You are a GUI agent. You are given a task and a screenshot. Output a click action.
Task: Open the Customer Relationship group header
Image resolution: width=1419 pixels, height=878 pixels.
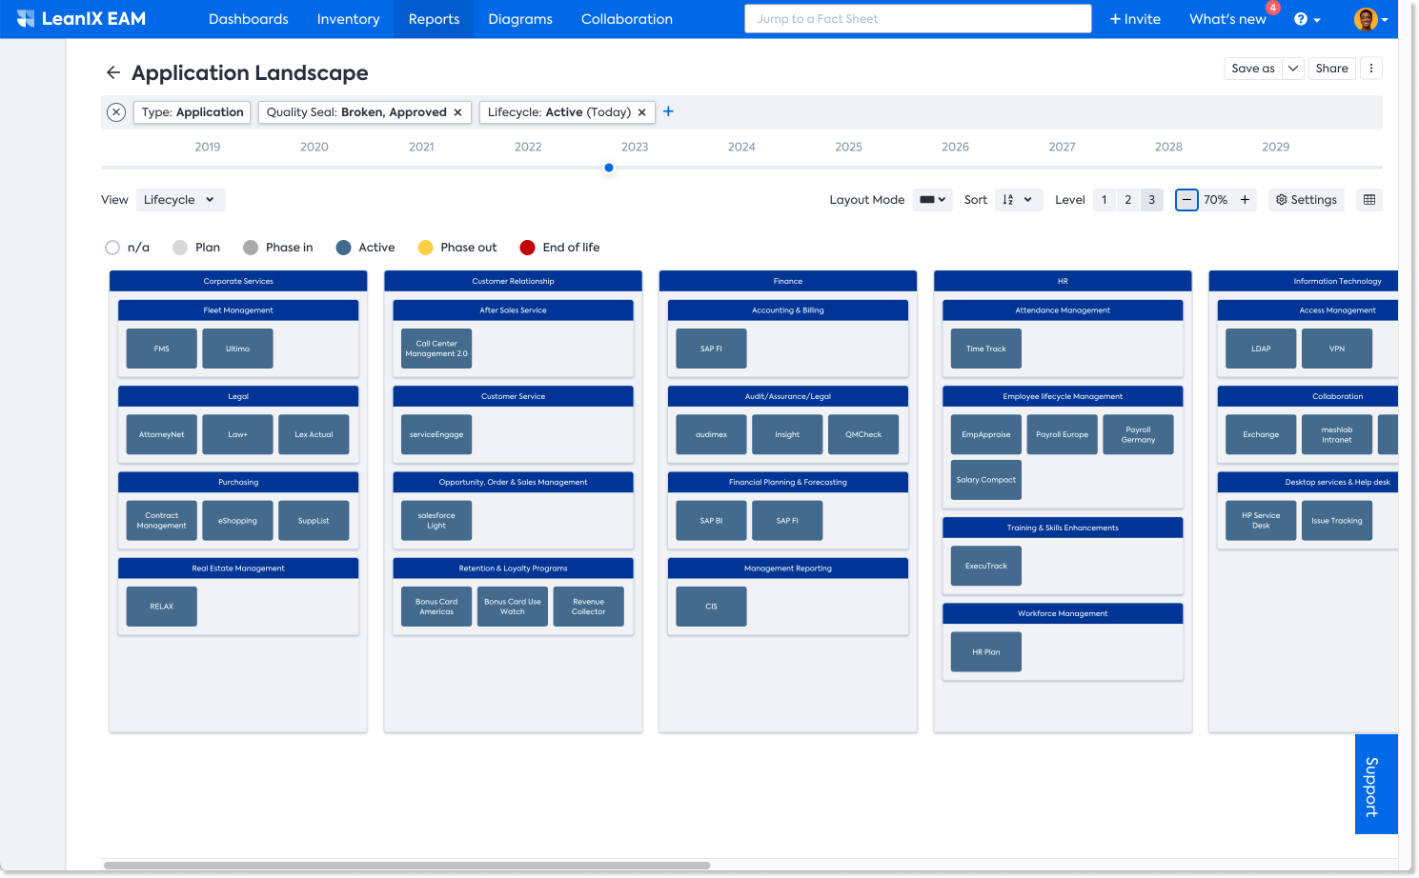513,281
